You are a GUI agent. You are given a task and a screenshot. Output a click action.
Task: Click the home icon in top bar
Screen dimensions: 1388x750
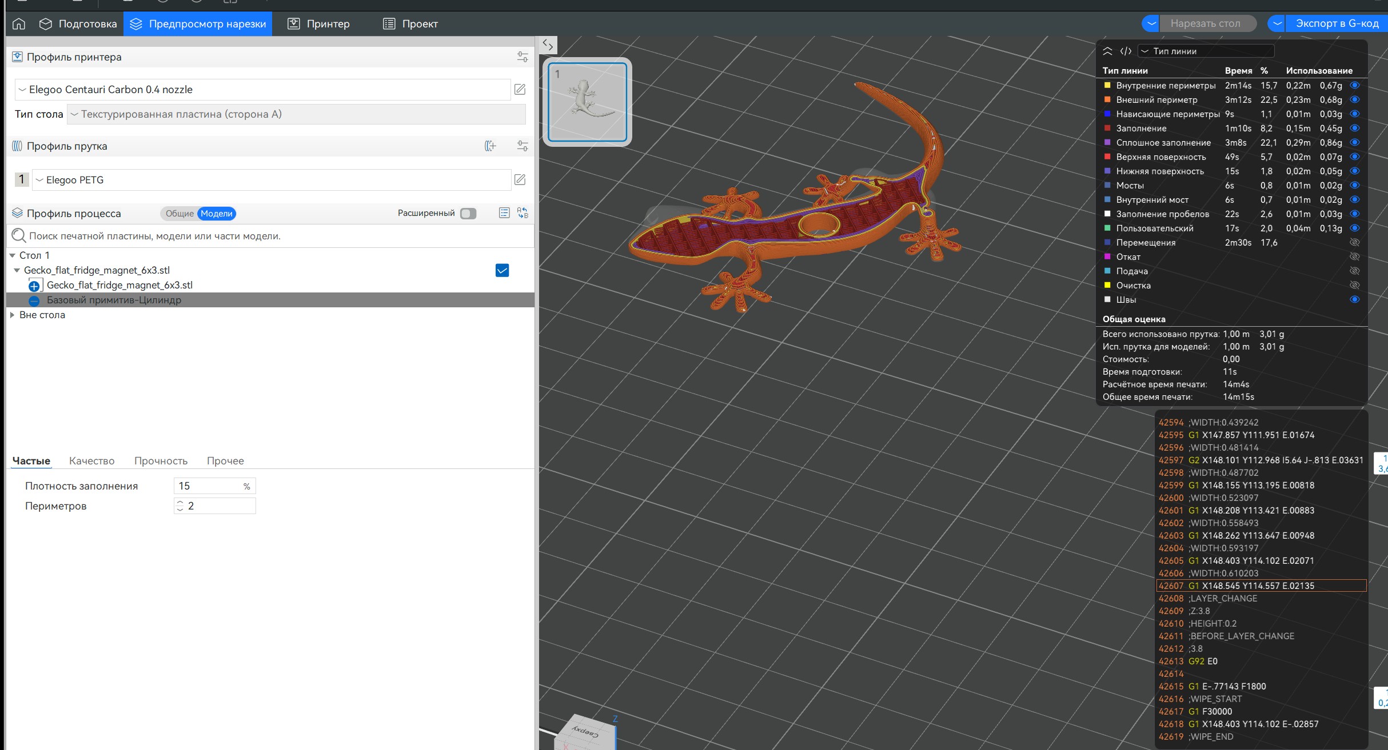(19, 23)
